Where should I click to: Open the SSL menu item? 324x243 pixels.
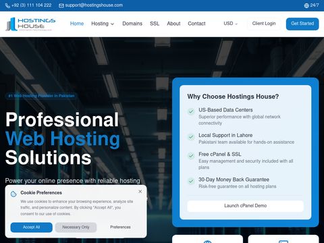pyautogui.click(x=155, y=24)
